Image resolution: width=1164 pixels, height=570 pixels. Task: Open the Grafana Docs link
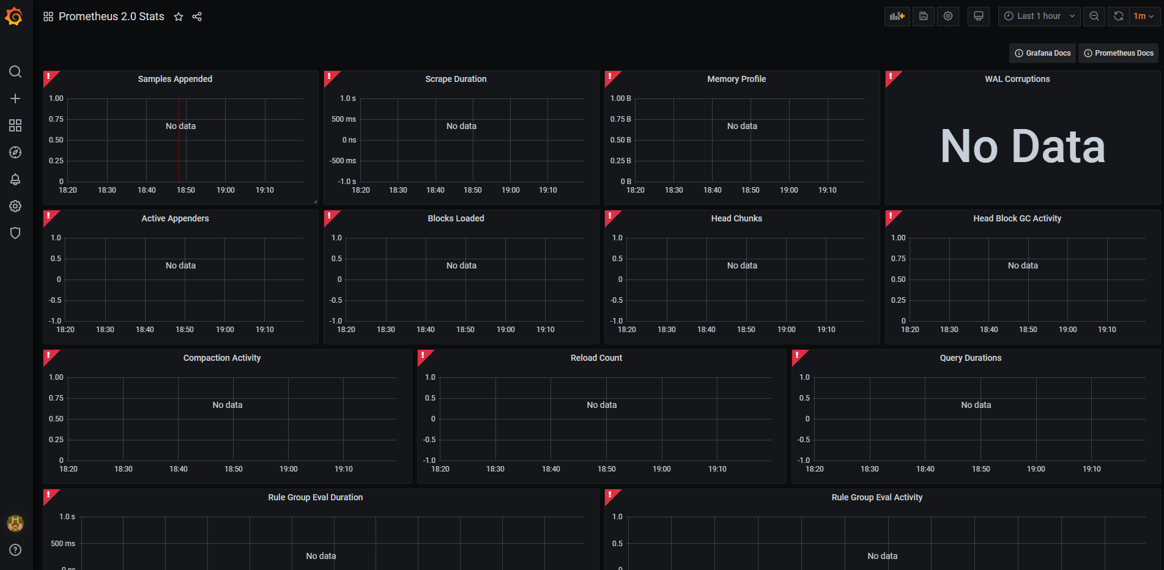click(1042, 53)
